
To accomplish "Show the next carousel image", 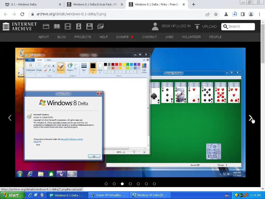I will [251, 118].
